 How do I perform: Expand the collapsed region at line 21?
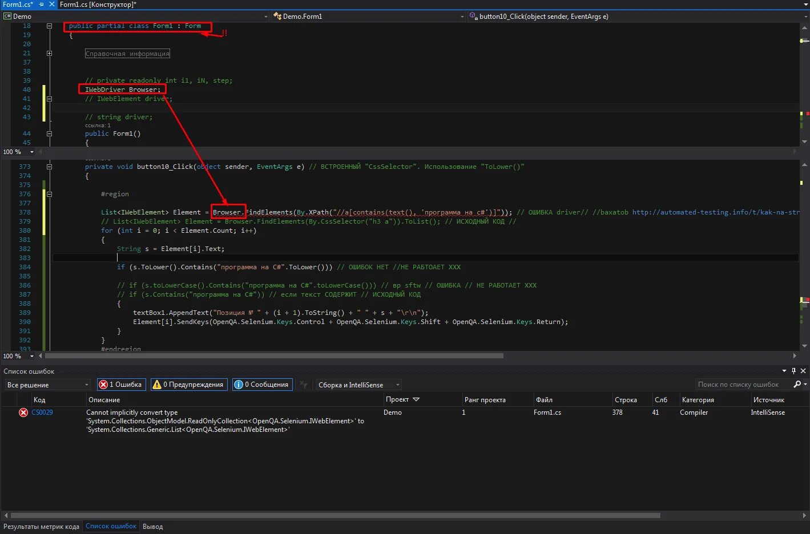coord(49,53)
